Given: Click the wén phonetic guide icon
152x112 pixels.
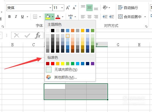Looking at the screenshot, I should coord(70,17).
